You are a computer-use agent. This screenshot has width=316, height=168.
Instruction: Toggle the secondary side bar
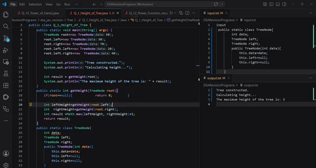click(x=284, y=4)
